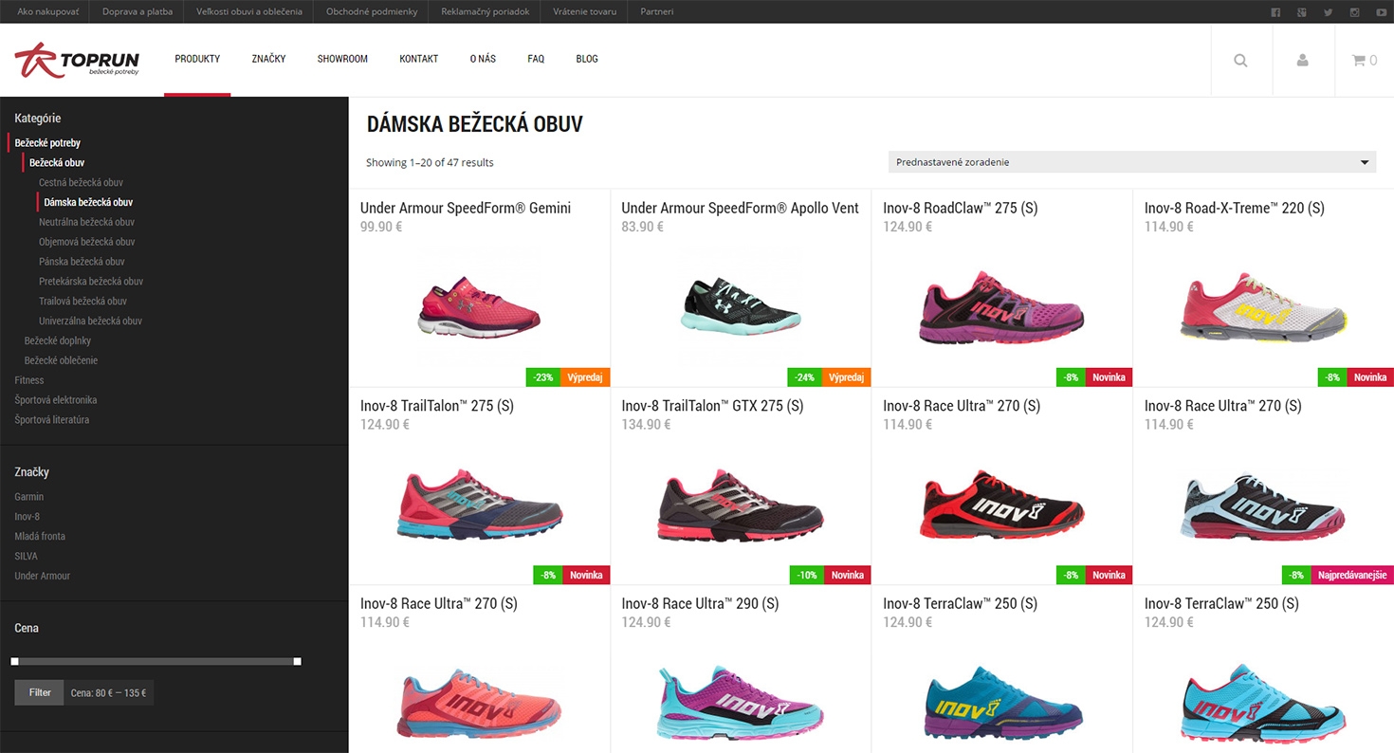The image size is (1394, 753).
Task: Select 'Dámska bežecká obuv' category
Action: point(88,202)
